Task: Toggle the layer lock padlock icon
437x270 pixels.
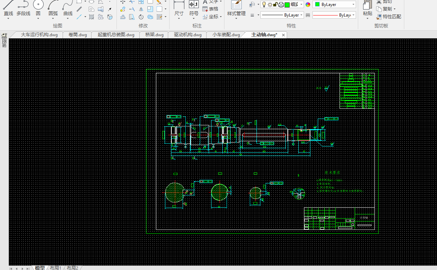Action: coord(275,5)
